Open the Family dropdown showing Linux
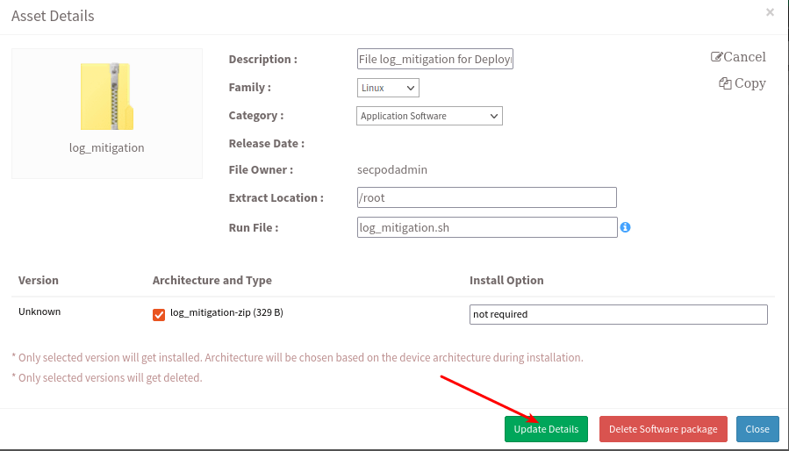This screenshot has width=789, height=451. click(388, 88)
